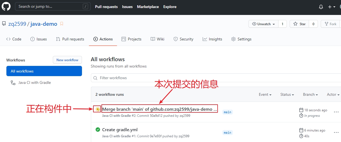341x142 pixels.
Task: Select All workflows in the sidebar
Action: [x=44, y=71]
